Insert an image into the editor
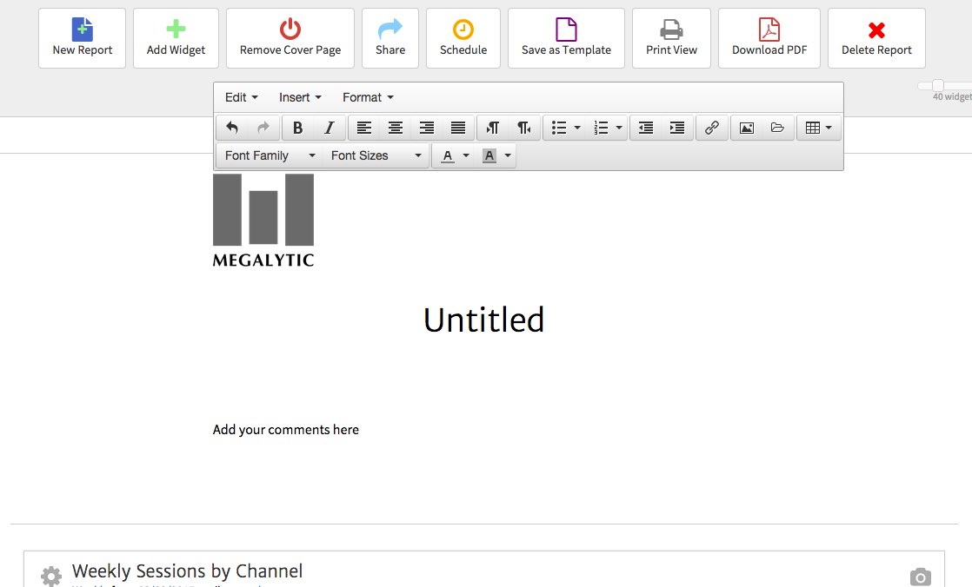Viewport: 972px width, 587px height. click(x=746, y=128)
